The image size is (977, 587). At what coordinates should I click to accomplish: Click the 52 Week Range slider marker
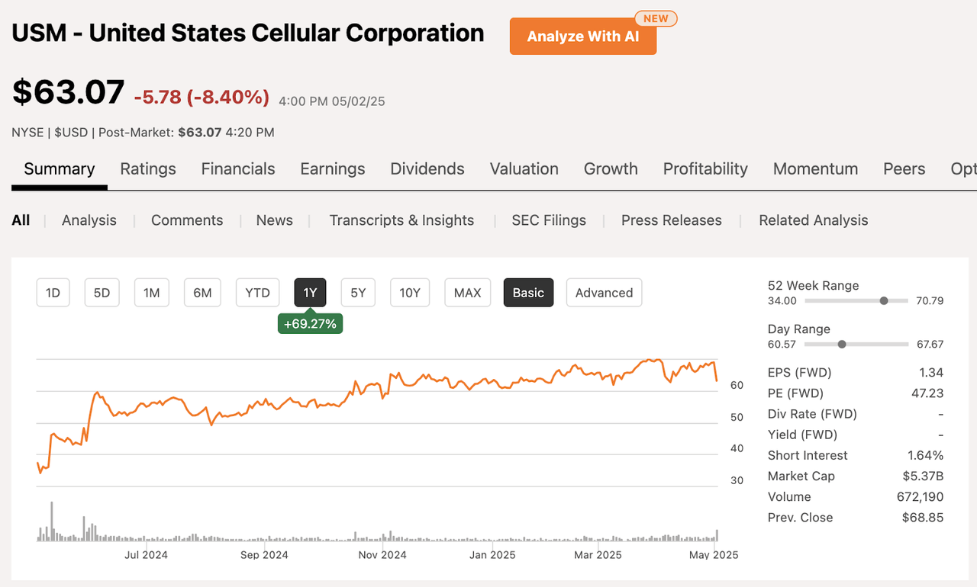coord(884,300)
